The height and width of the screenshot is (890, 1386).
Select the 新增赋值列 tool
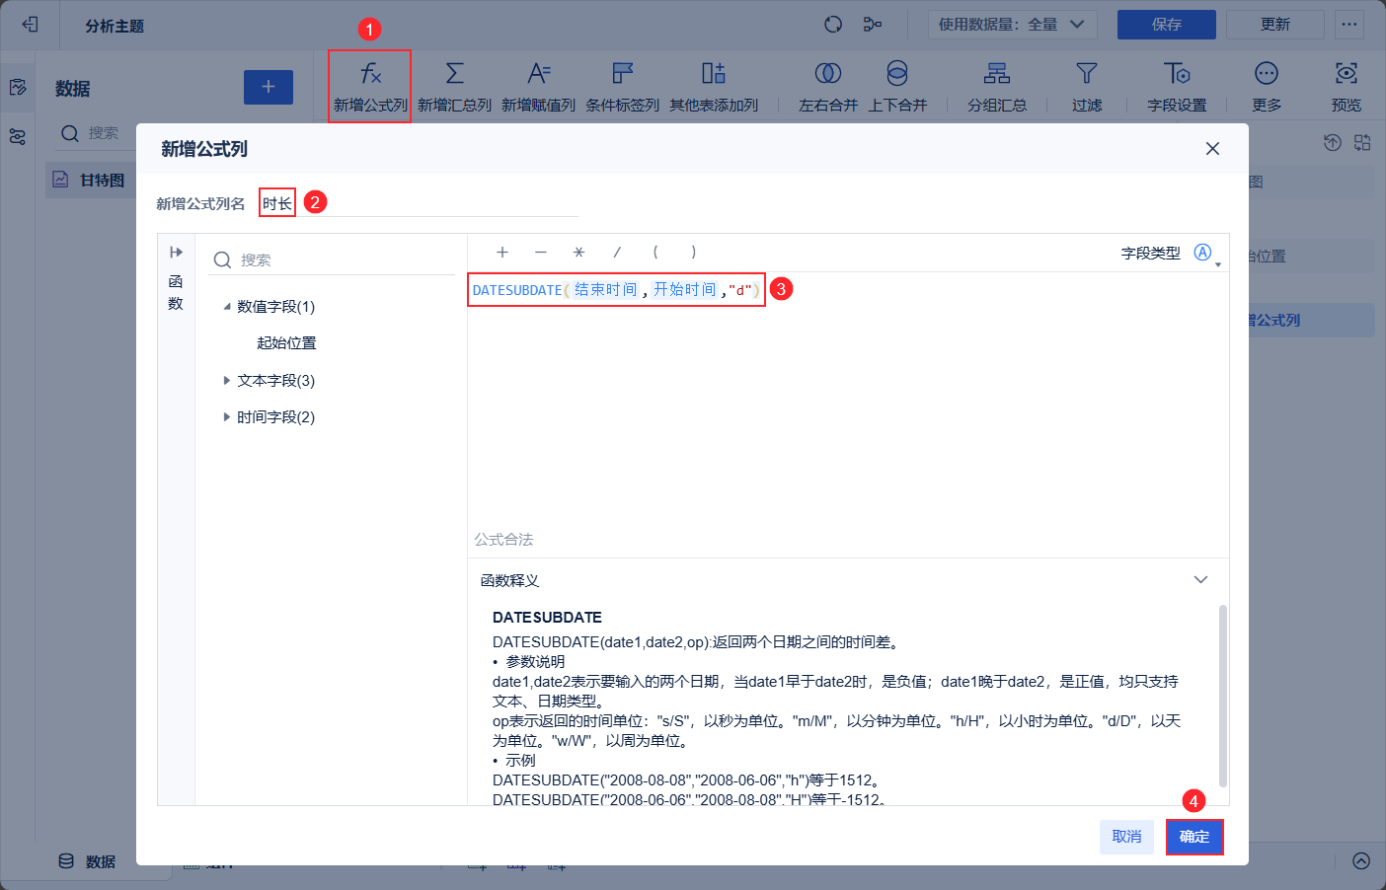(x=538, y=86)
